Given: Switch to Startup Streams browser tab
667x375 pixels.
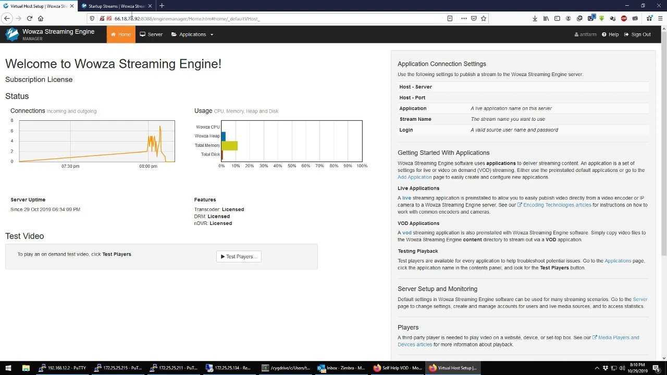Looking at the screenshot, I should click(x=116, y=6).
